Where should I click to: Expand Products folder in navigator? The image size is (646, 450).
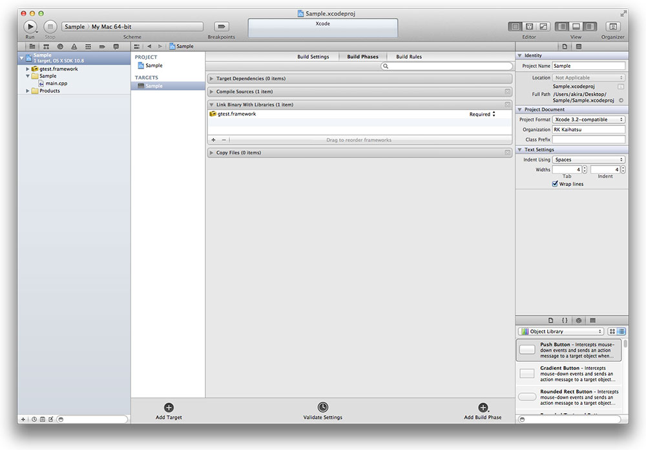28,91
